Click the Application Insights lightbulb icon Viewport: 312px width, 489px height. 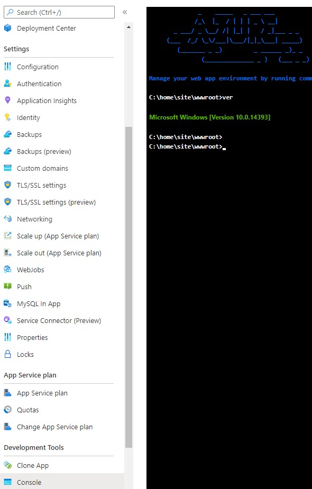7,100
